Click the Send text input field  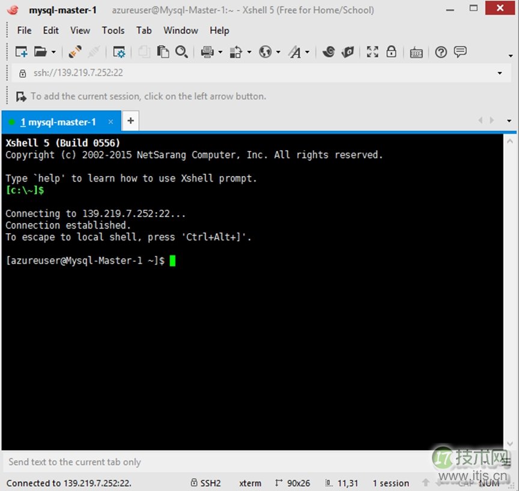tap(180, 462)
